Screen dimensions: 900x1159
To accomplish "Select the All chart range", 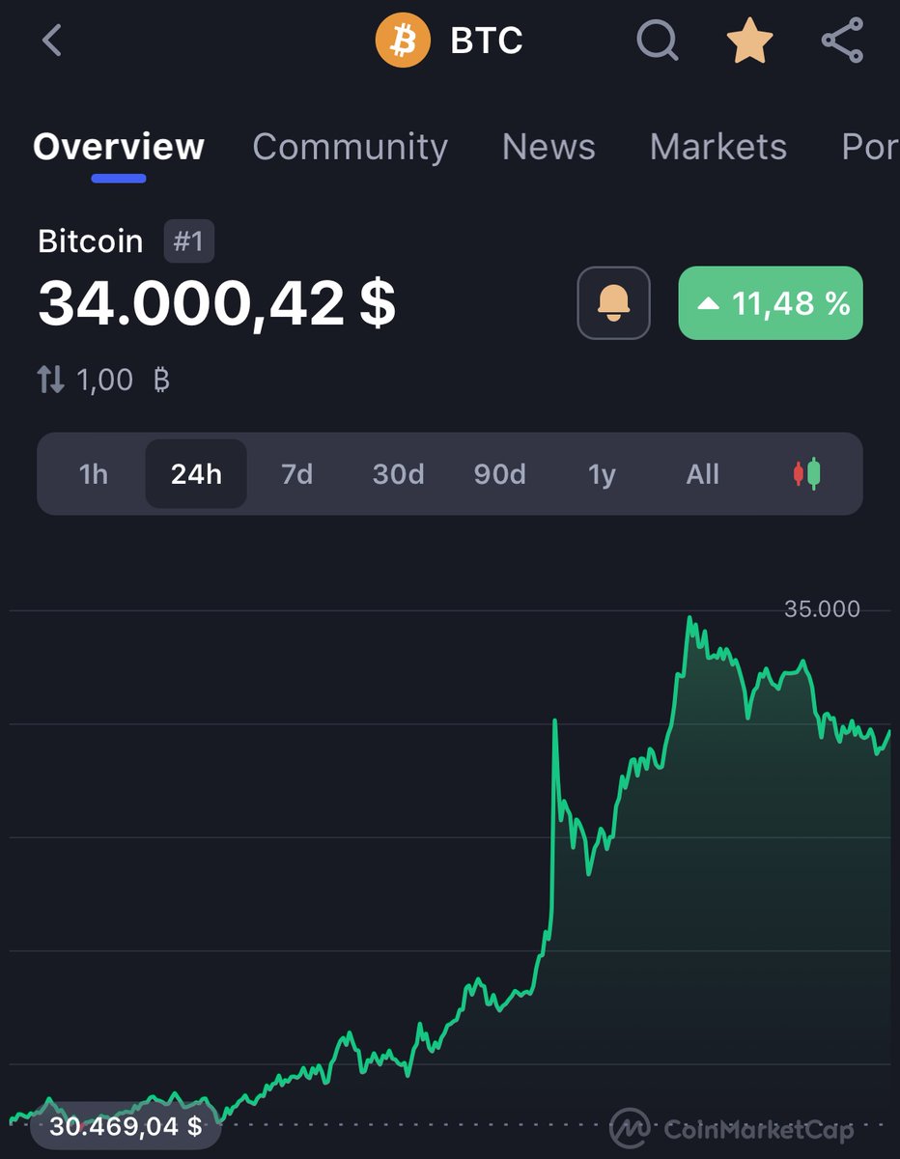I will tap(703, 474).
